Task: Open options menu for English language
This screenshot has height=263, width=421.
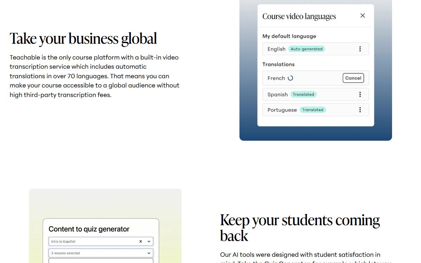Action: coord(360,49)
